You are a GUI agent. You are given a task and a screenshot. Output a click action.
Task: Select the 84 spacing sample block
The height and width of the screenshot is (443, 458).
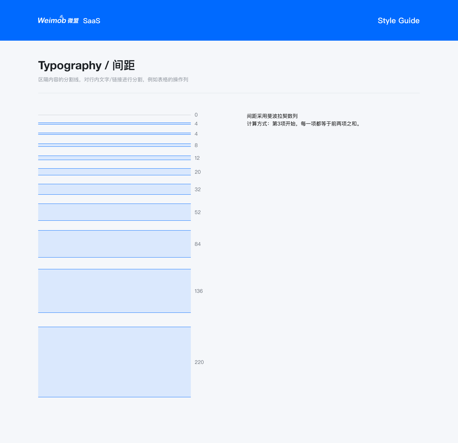114,244
